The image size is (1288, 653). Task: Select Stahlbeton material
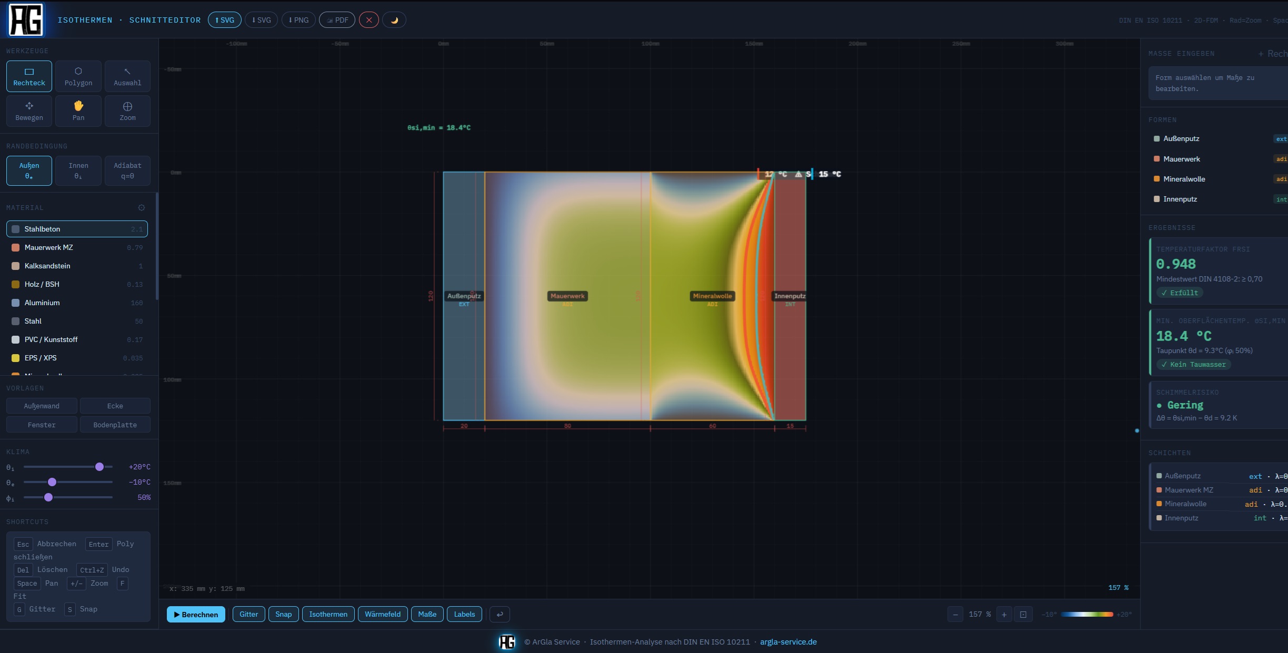(77, 229)
